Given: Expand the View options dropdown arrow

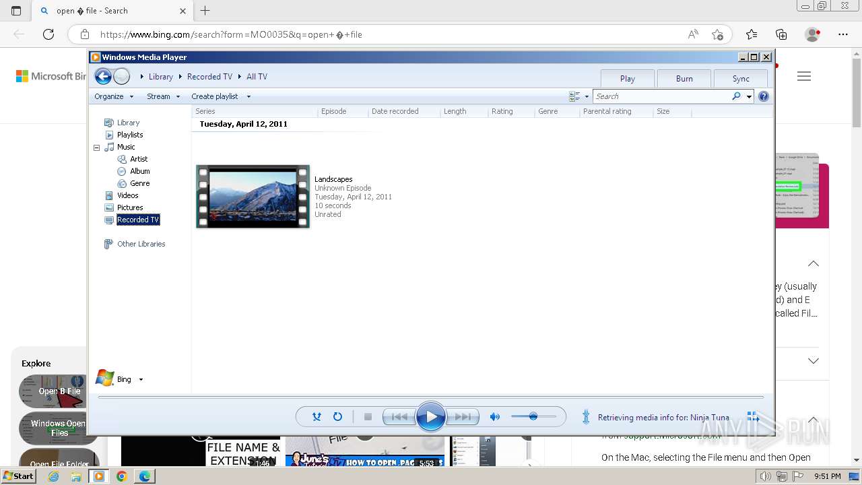Looking at the screenshot, I should click(x=587, y=96).
